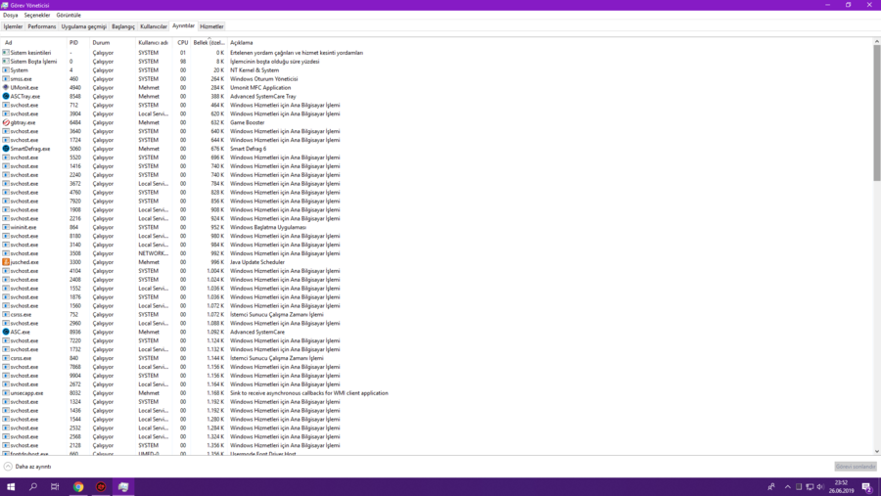The height and width of the screenshot is (496, 881).
Task: Click the Görevi sonlandır button
Action: tap(856, 467)
